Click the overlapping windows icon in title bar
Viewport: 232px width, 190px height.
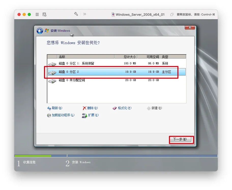pyautogui.click(x=172, y=14)
